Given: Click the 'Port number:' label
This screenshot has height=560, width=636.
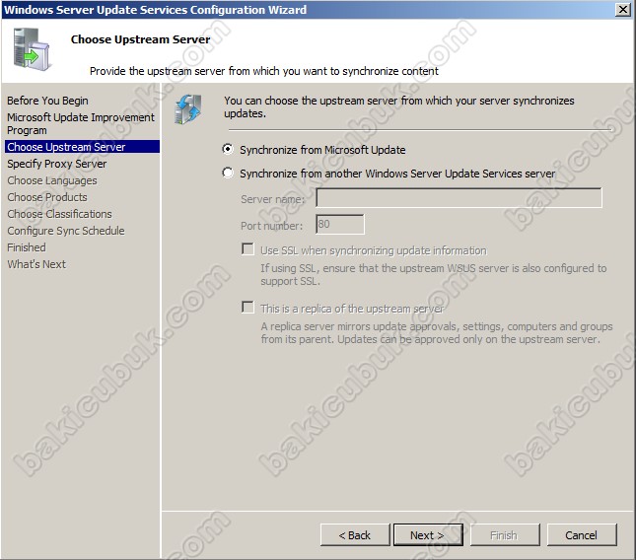Looking at the screenshot, I should click(271, 226).
